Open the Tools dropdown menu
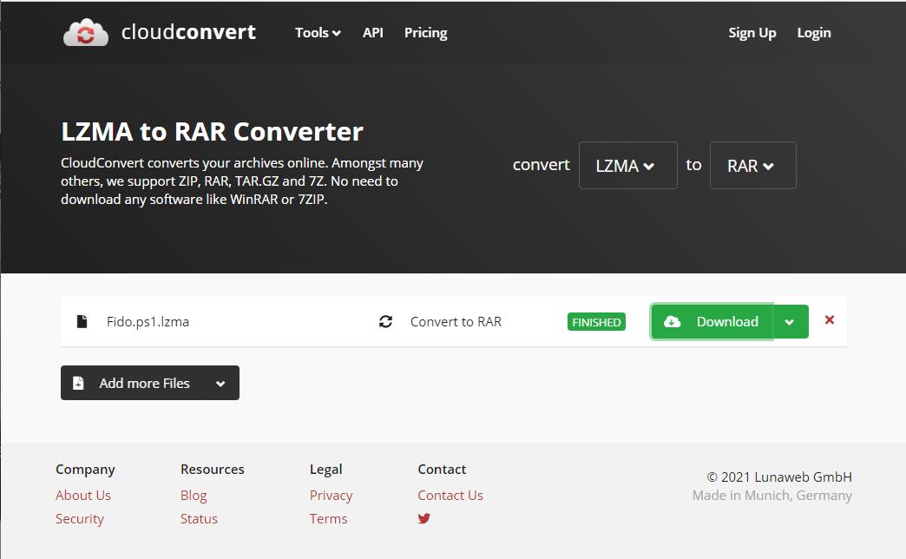 (x=318, y=33)
